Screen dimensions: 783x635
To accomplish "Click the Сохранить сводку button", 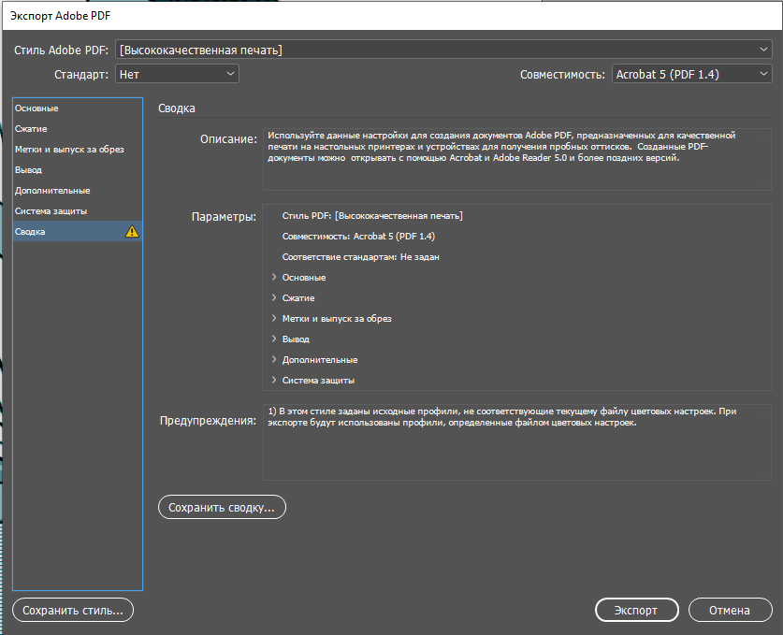I will tap(222, 507).
